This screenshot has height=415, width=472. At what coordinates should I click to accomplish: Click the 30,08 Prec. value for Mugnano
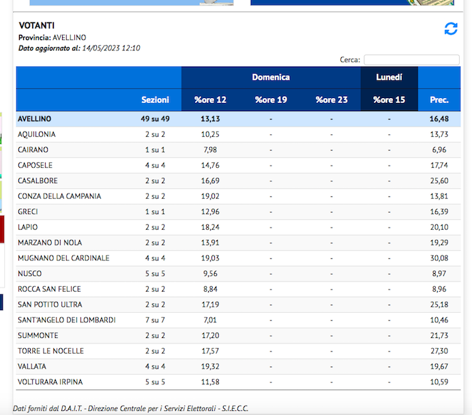coord(439,258)
